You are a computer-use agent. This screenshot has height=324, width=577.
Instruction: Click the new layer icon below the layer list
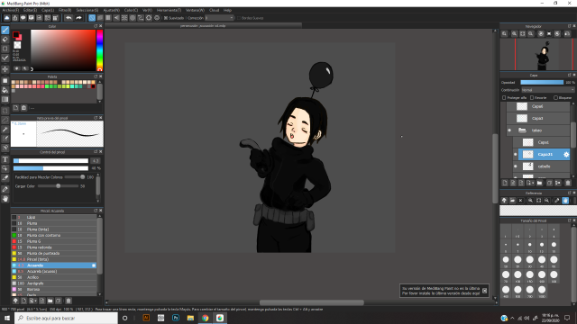(x=505, y=183)
